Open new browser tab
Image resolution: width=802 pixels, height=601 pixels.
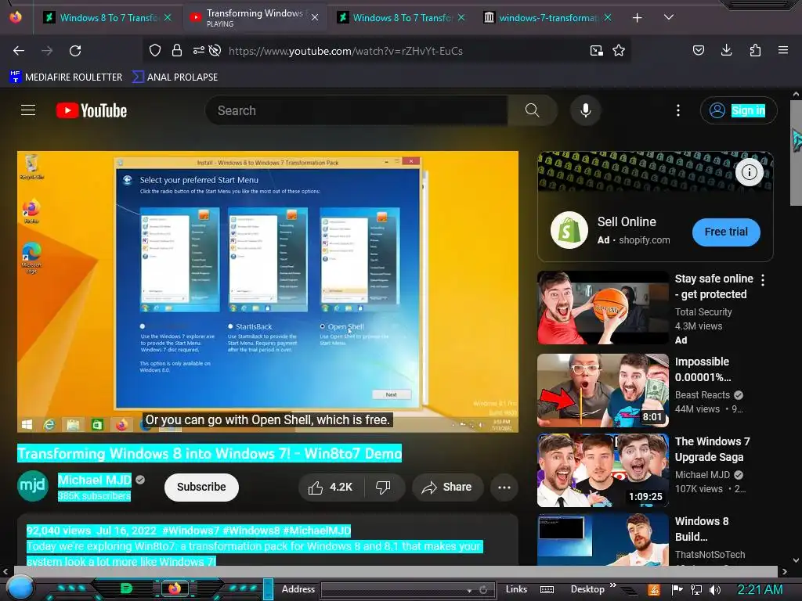pos(637,18)
